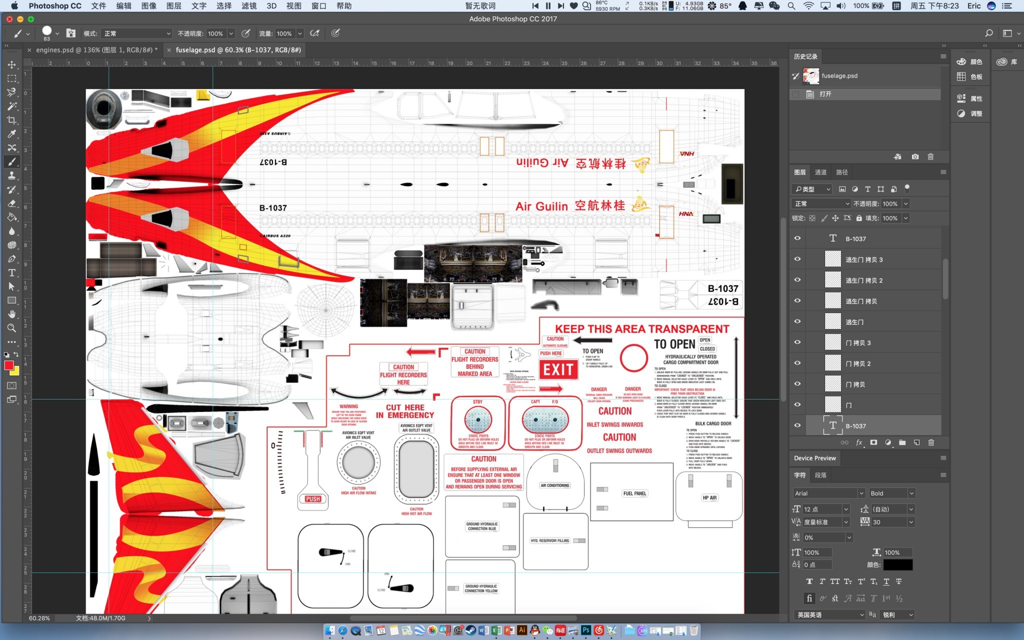
Task: Open brush opacity 不透明度 dropdown arrow
Action: tap(231, 33)
